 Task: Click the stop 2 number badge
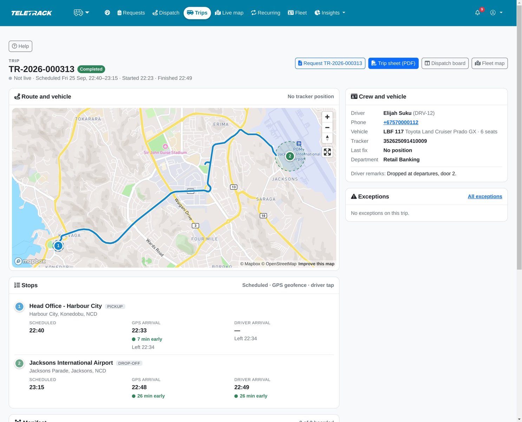click(x=19, y=363)
